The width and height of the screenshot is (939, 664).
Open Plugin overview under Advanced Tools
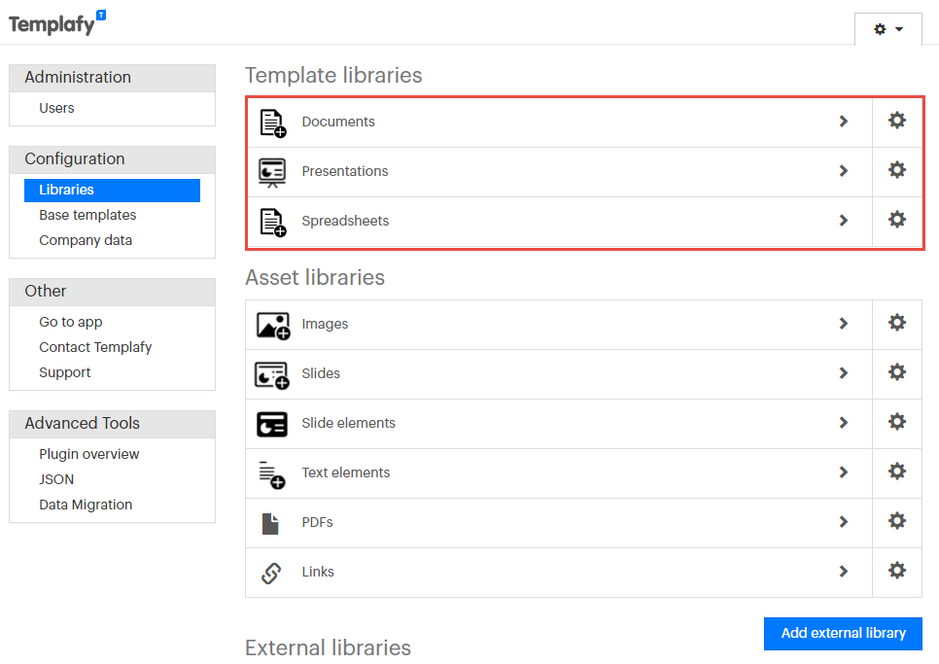point(89,455)
